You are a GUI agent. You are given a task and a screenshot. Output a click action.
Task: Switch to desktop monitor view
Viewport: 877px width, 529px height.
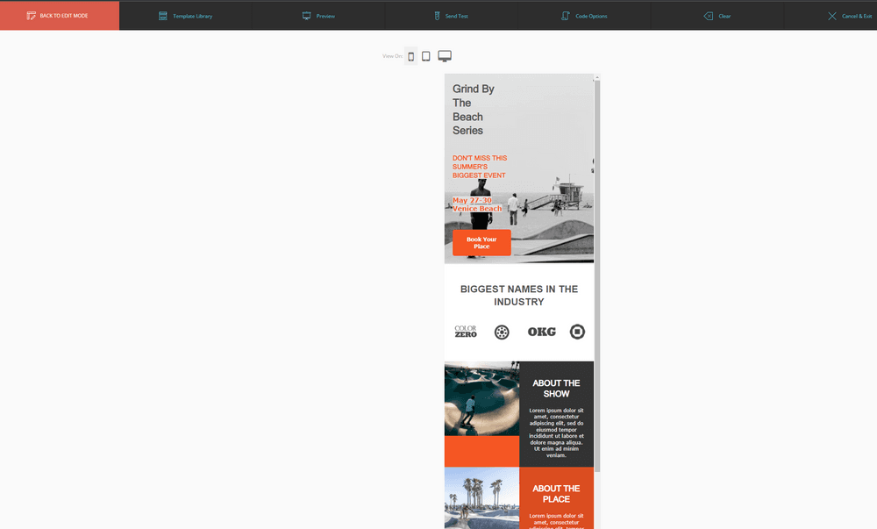(445, 56)
